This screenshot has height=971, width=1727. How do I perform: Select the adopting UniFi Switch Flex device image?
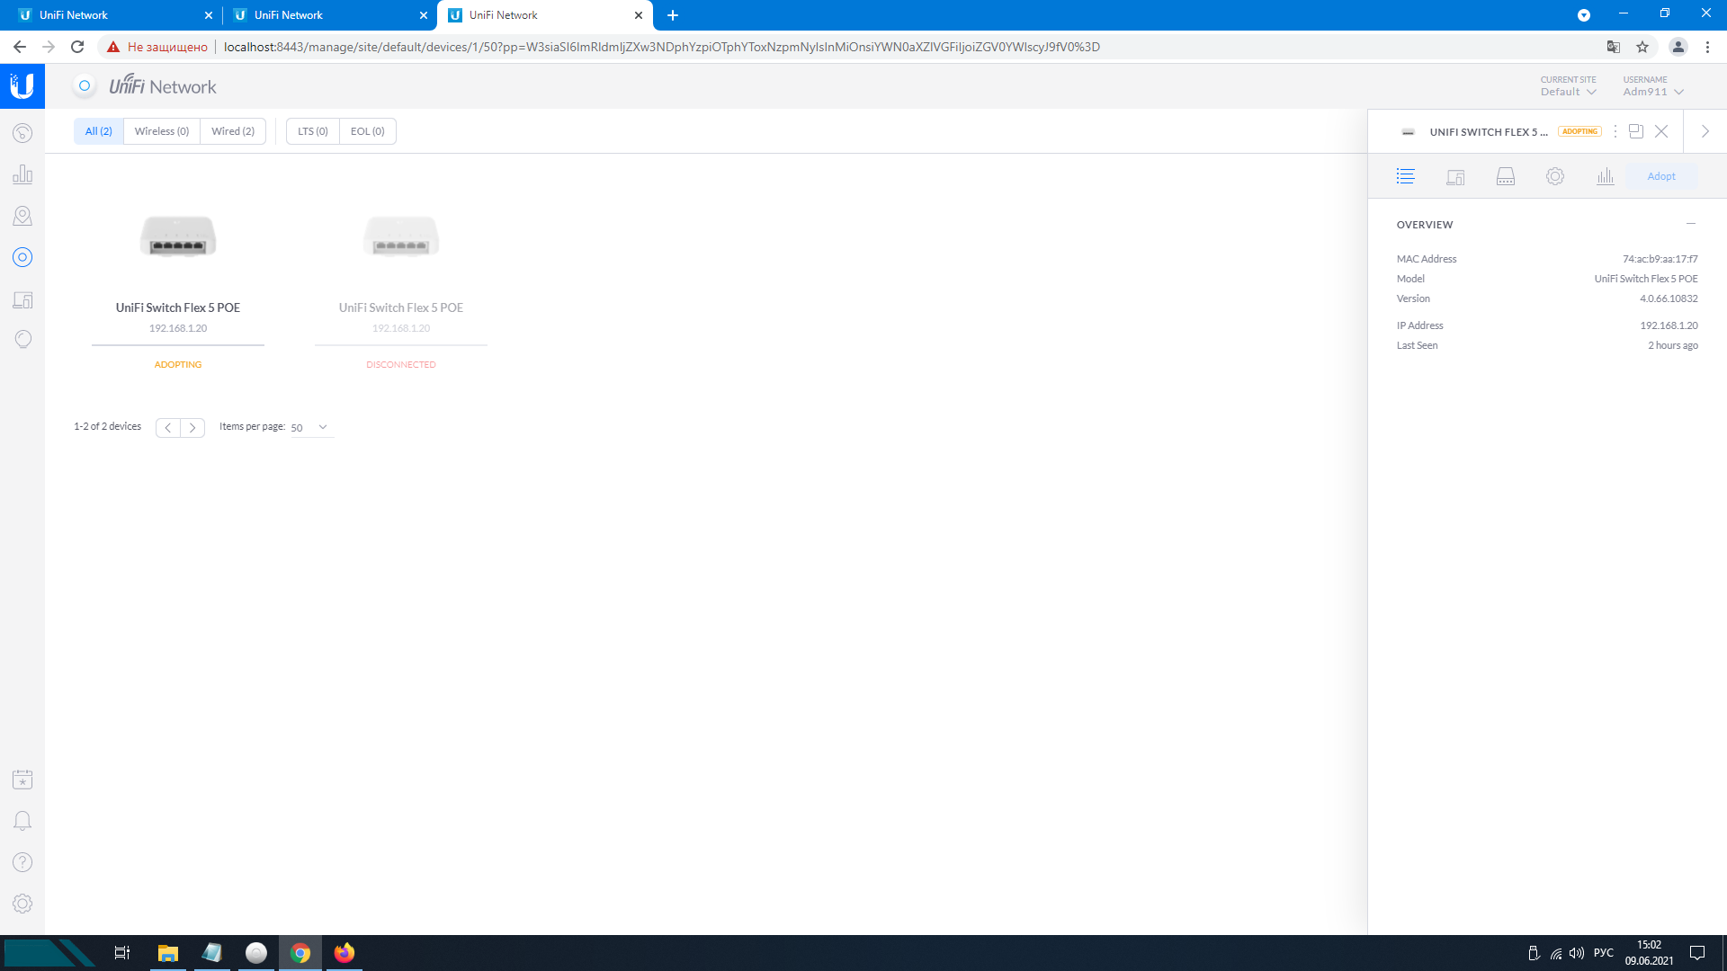(178, 236)
